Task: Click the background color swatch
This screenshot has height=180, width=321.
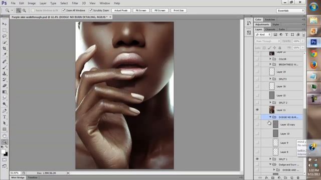Action: (x=6, y=154)
